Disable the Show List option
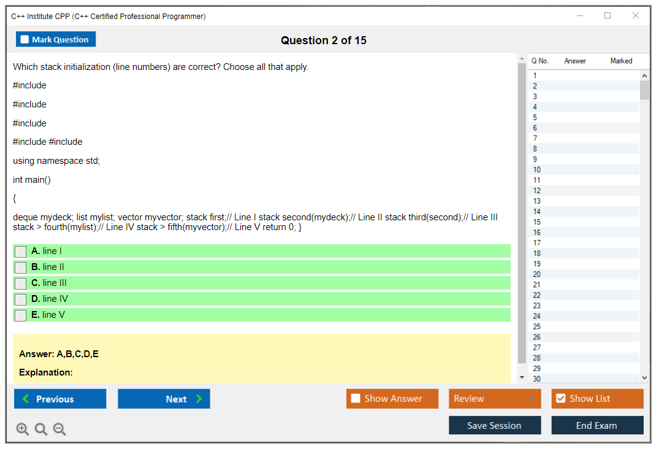Screen dimensions: 659x451 [x=560, y=399]
